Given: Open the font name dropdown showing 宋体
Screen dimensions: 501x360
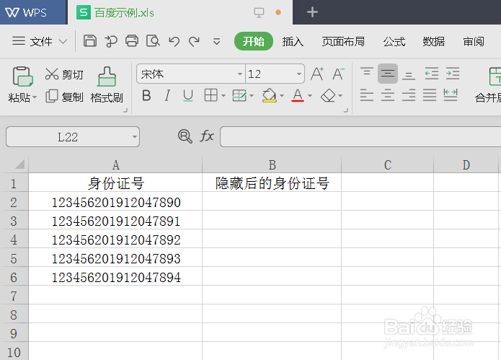Looking at the screenshot, I should coord(240,74).
